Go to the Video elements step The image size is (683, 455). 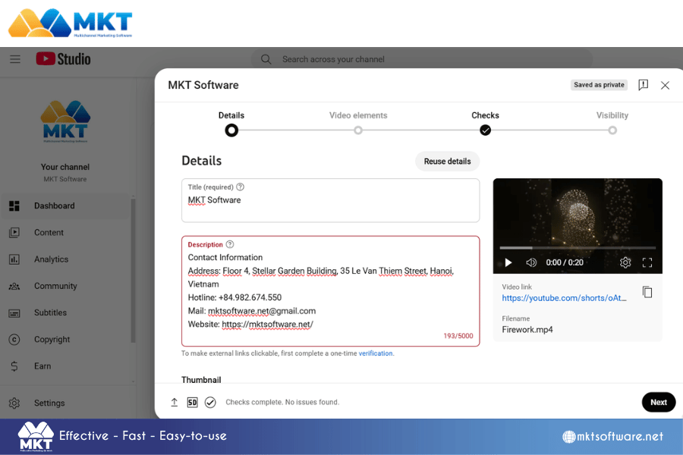click(358, 123)
